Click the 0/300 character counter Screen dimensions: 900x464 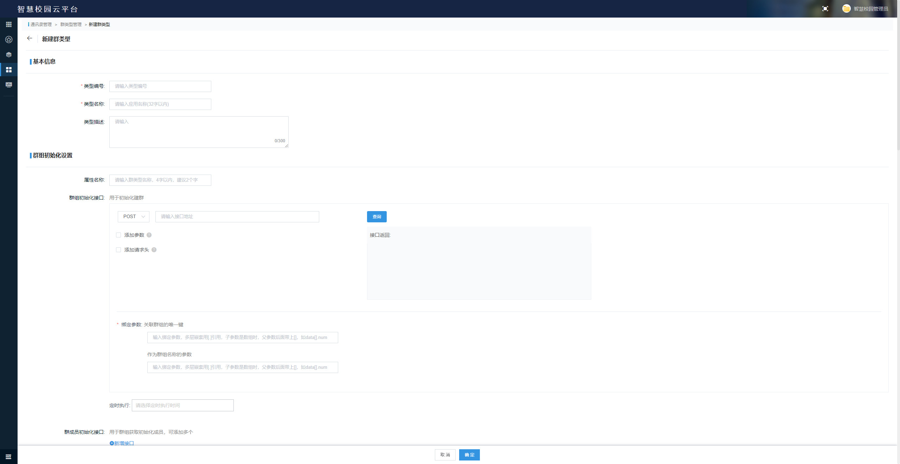tap(280, 141)
